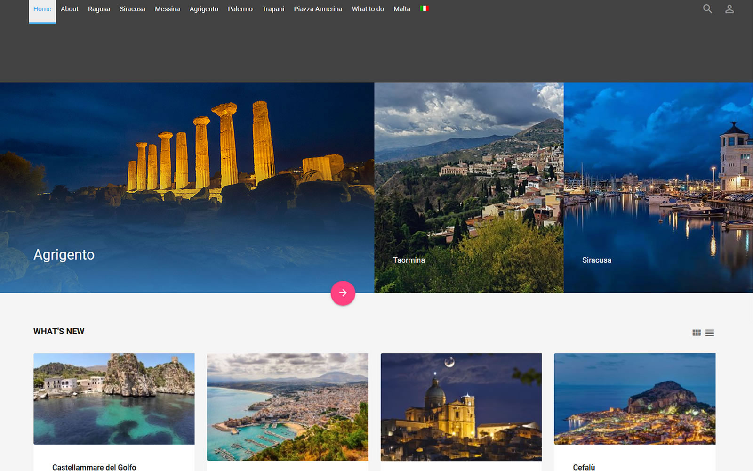Click the user account icon
This screenshot has width=753, height=471.
pos(729,9)
